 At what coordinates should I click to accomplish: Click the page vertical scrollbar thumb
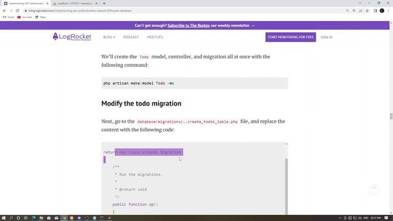[391, 116]
